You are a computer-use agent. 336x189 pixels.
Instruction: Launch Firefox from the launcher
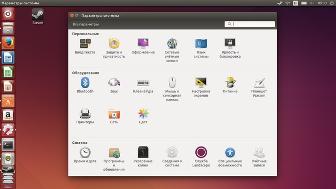point(8,43)
